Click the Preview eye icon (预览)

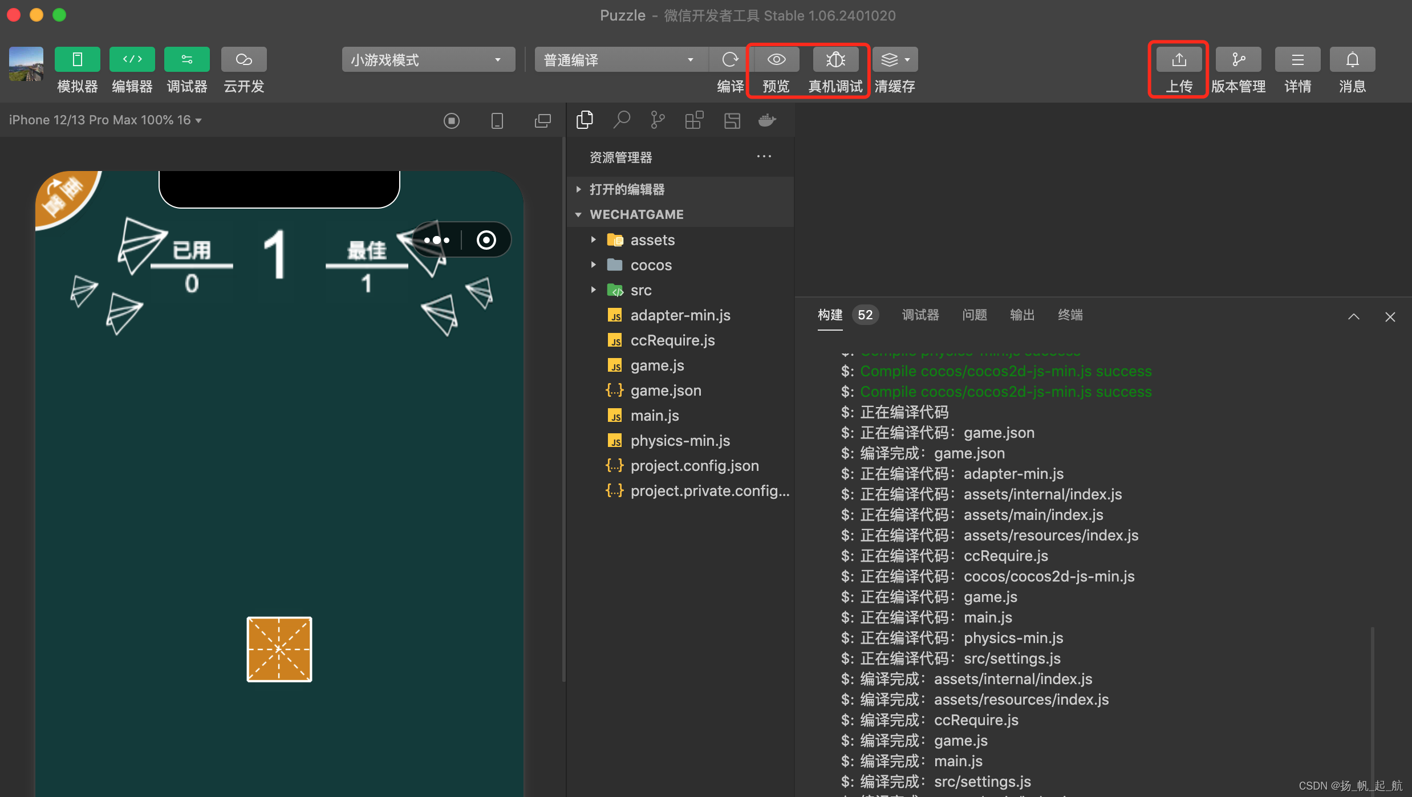(x=776, y=60)
